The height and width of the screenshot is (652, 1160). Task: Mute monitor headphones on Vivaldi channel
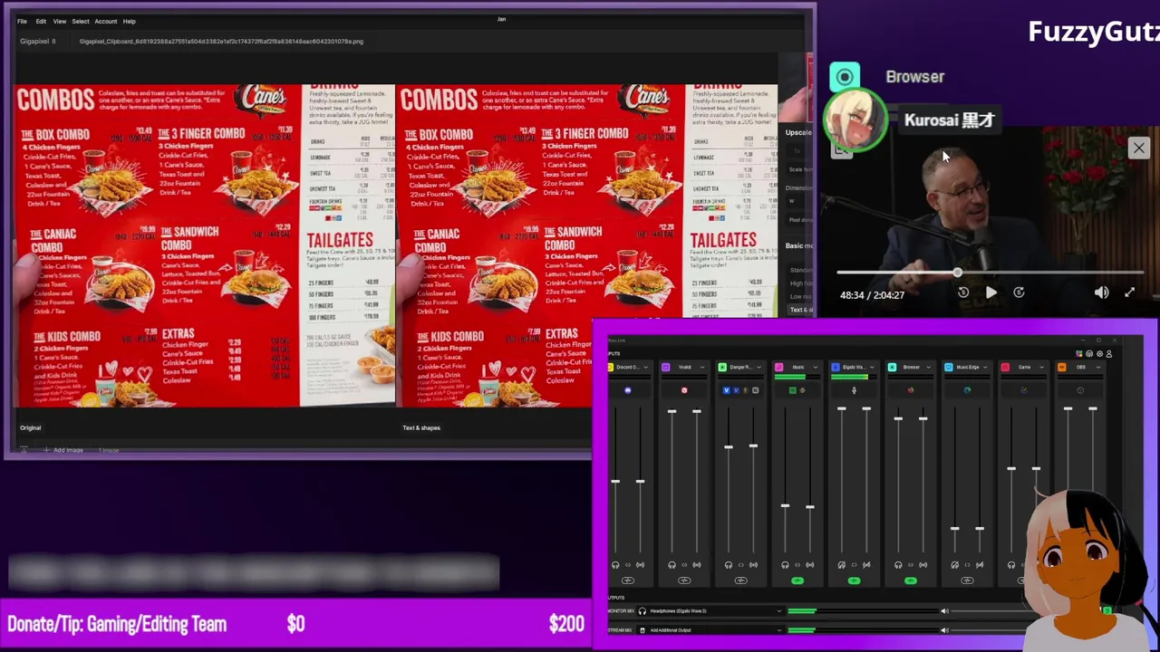672,565
